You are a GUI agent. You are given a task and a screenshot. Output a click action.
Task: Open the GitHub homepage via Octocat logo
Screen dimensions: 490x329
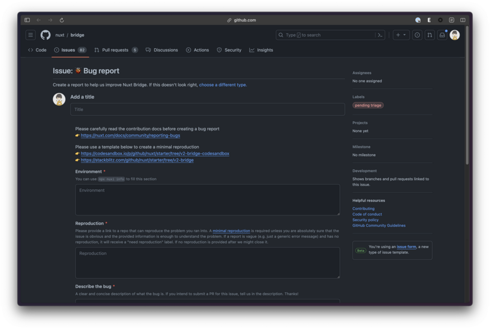click(46, 35)
